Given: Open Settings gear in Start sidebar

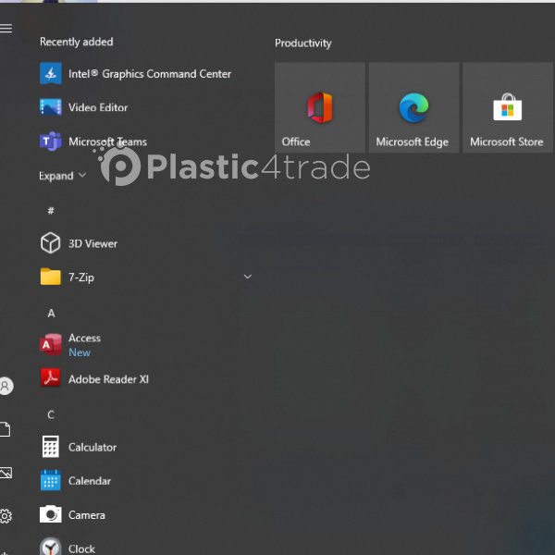Looking at the screenshot, I should pos(6,516).
